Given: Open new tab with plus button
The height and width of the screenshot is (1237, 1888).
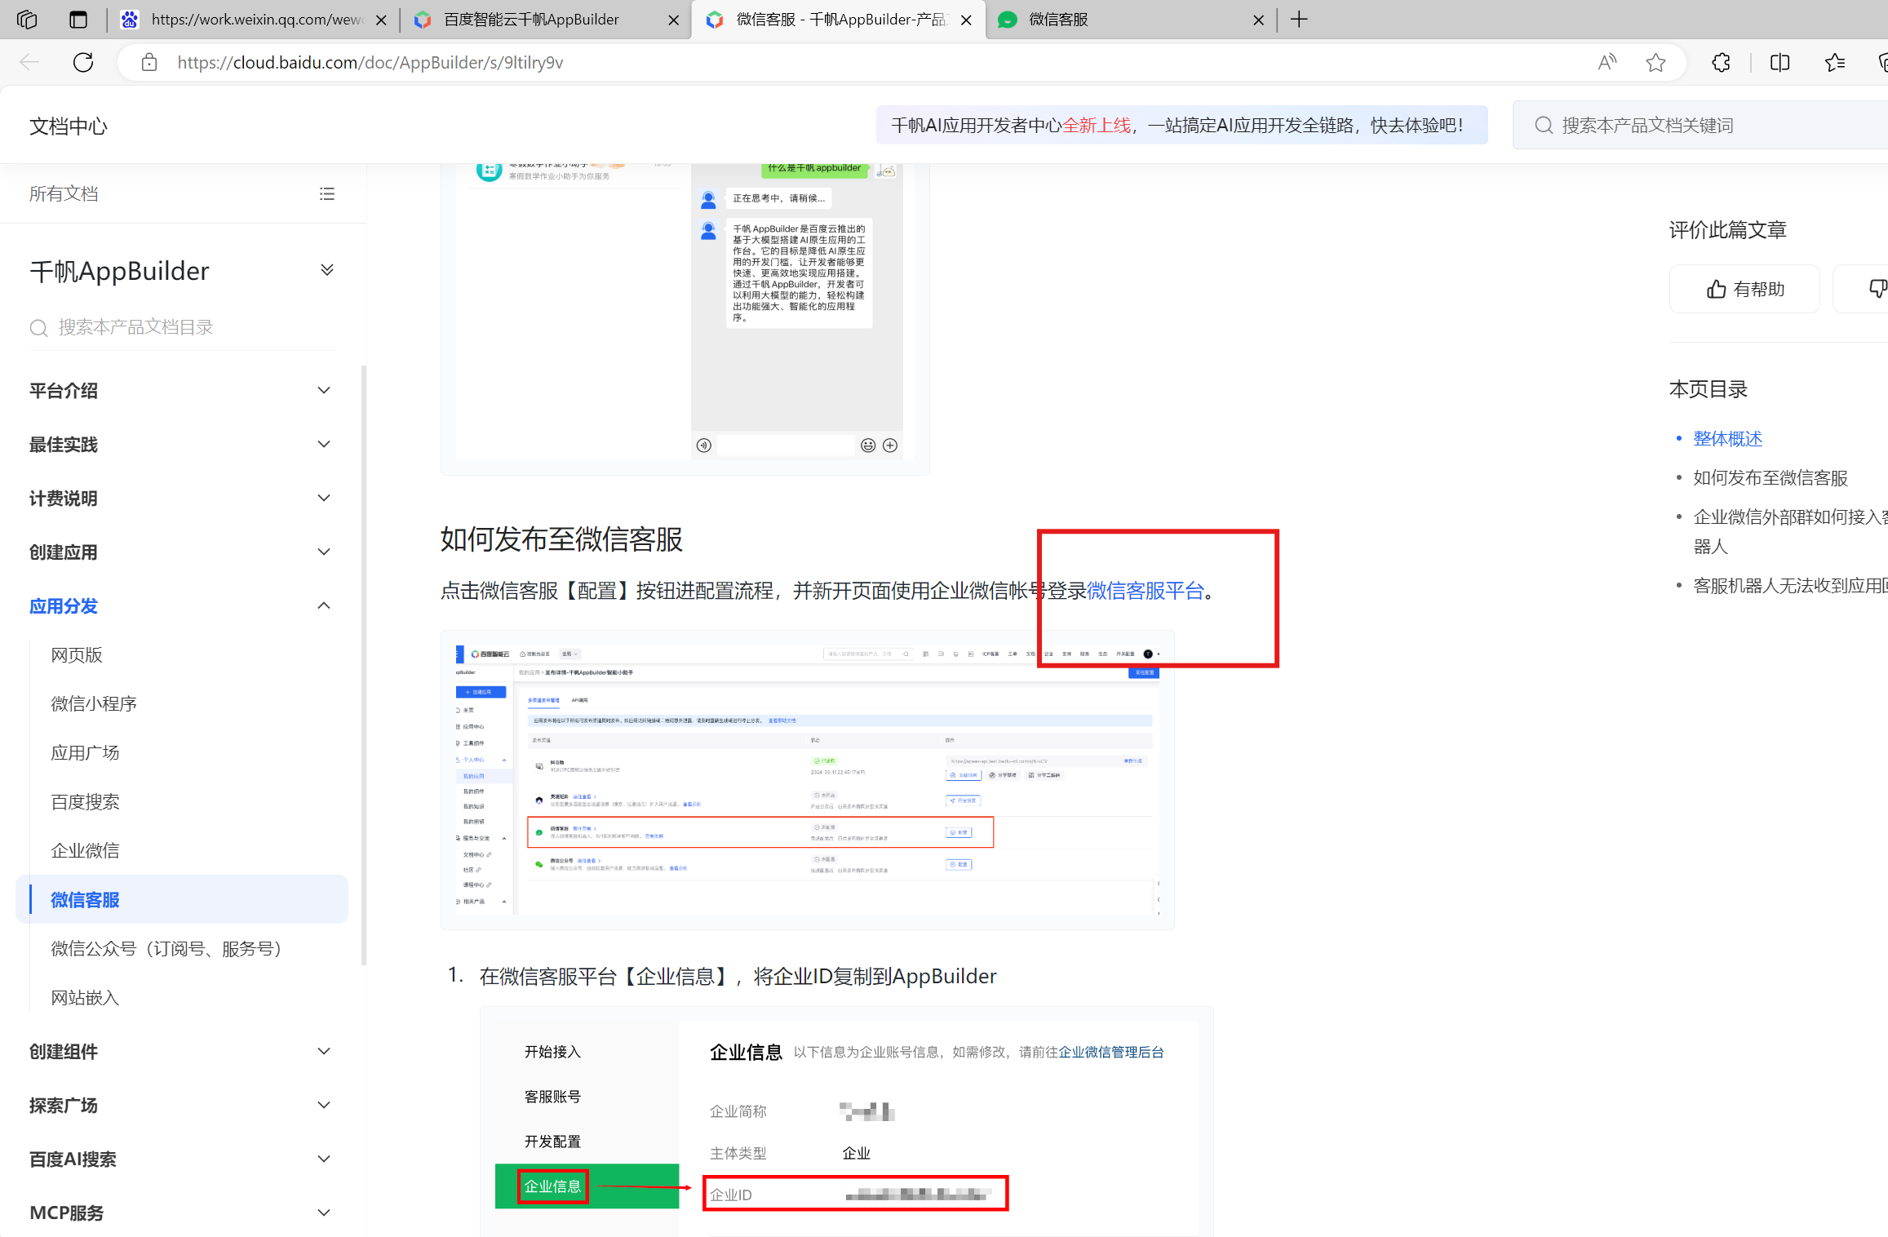Looking at the screenshot, I should click(1299, 20).
